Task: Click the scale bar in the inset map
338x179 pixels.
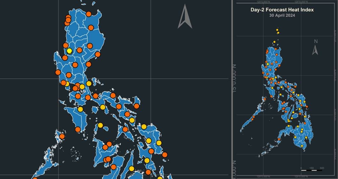Action: [x=312, y=170]
